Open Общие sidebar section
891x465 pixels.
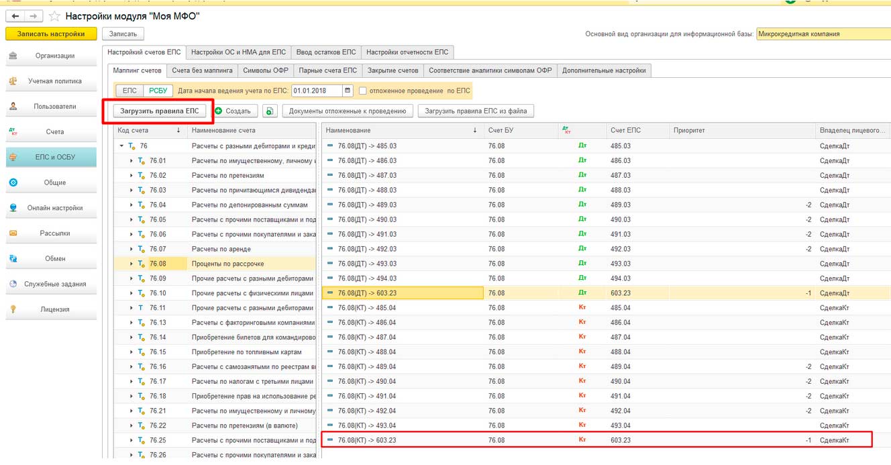tap(51, 183)
